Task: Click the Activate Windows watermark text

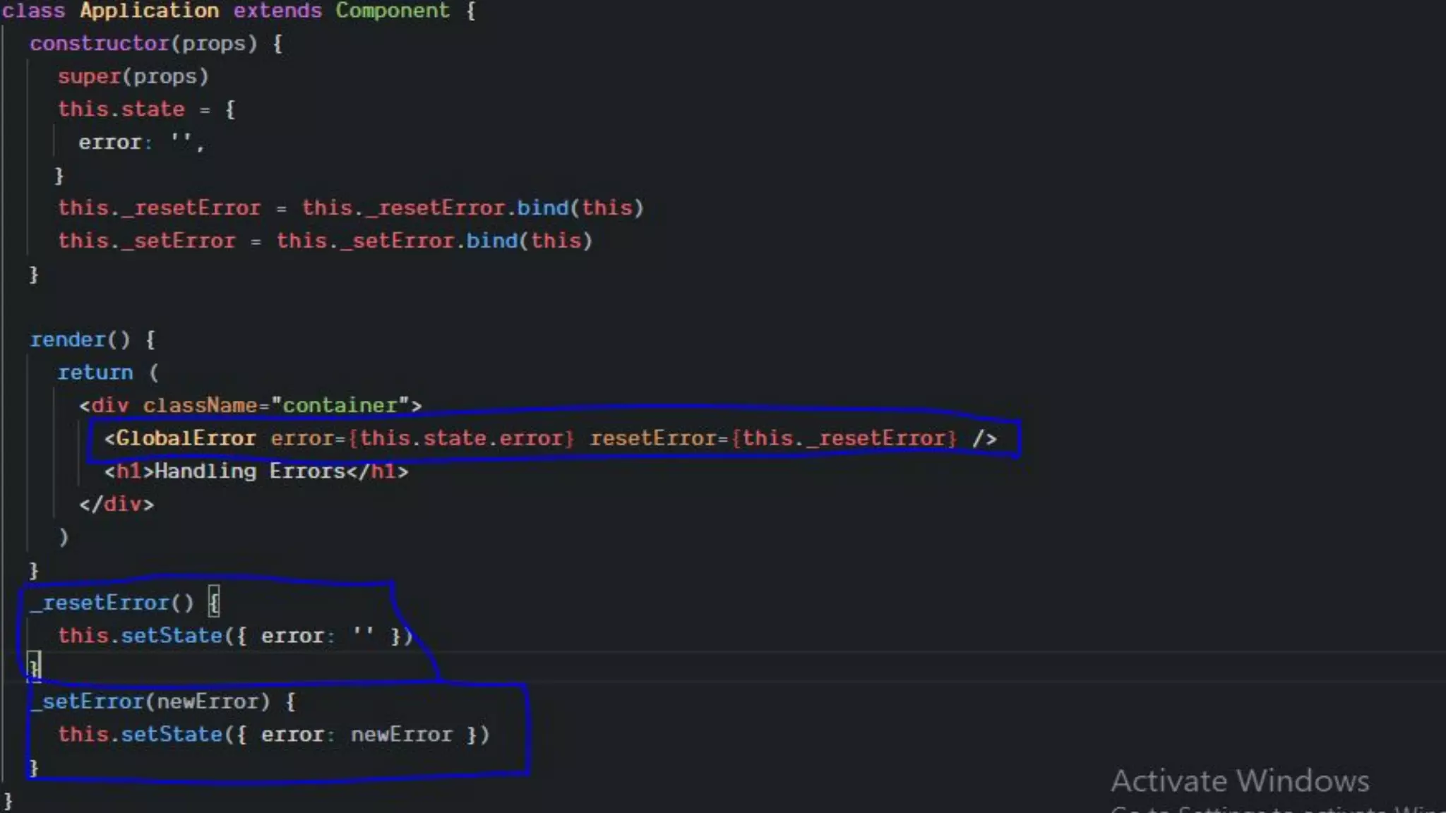Action: pyautogui.click(x=1240, y=781)
